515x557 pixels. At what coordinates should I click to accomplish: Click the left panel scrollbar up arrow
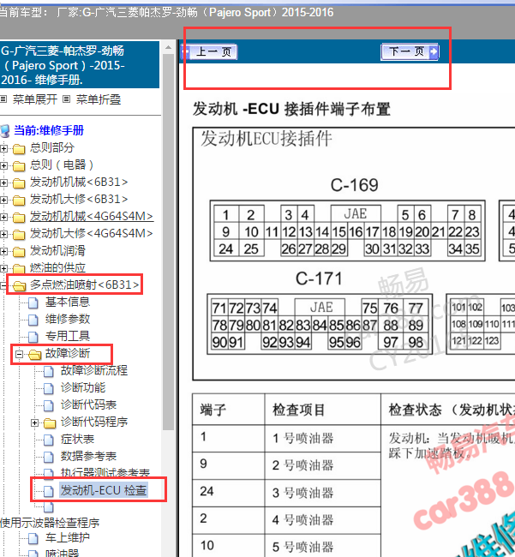tap(168, 47)
